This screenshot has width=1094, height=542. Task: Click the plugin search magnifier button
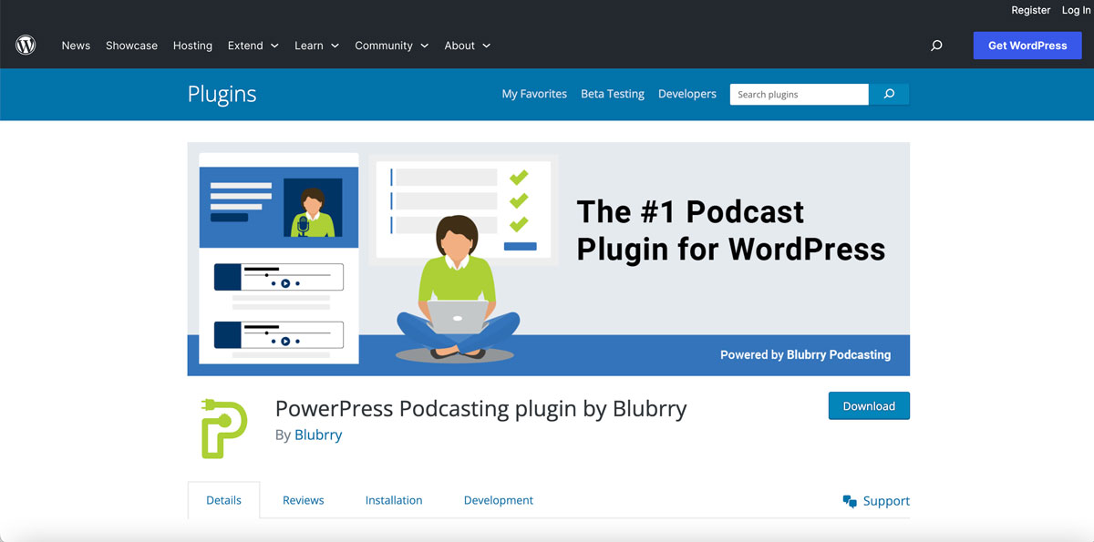(x=888, y=94)
